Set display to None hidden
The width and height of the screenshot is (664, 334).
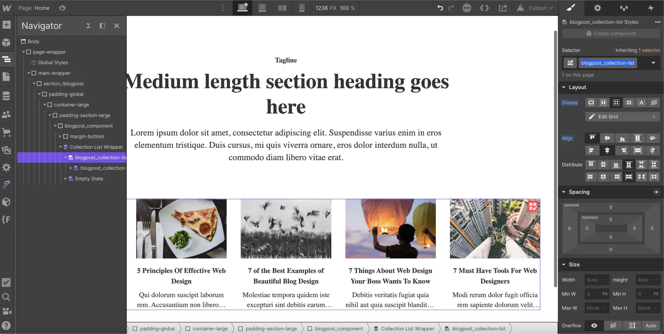tap(654, 103)
